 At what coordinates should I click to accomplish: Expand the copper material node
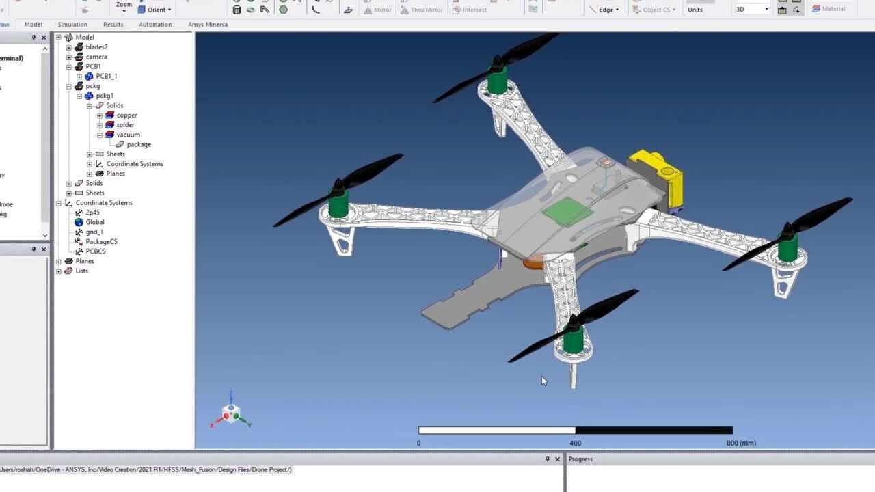pyautogui.click(x=100, y=115)
